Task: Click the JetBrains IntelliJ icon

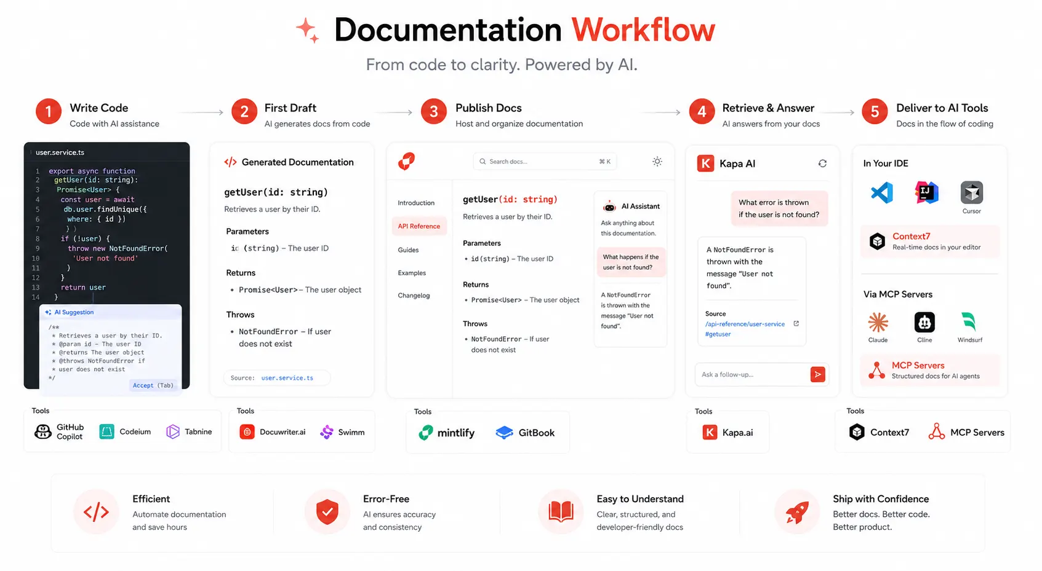Action: click(x=926, y=193)
